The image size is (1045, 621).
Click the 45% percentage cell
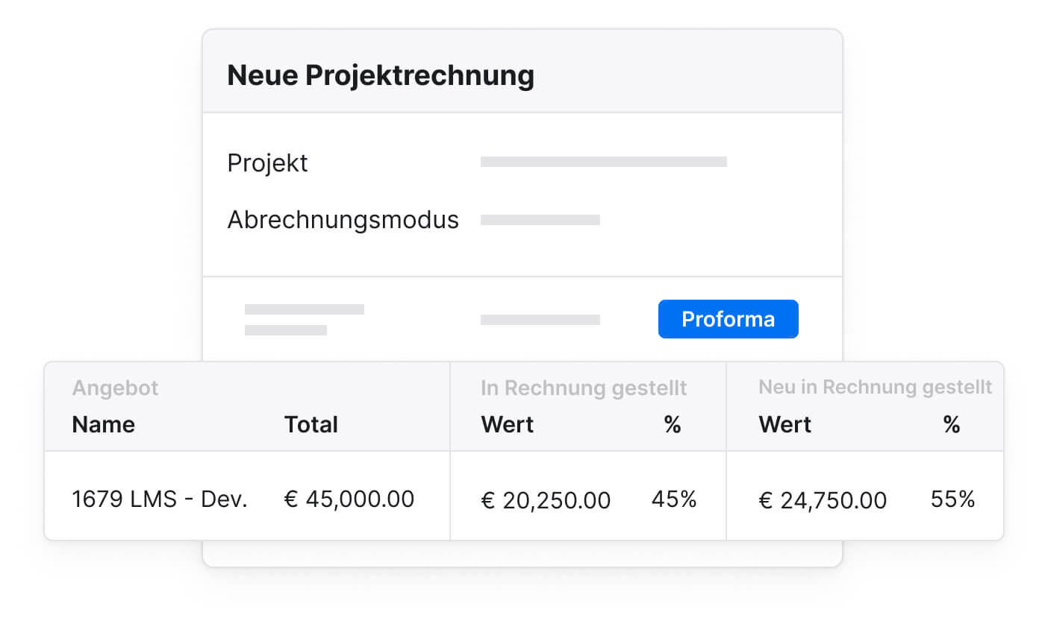click(673, 499)
